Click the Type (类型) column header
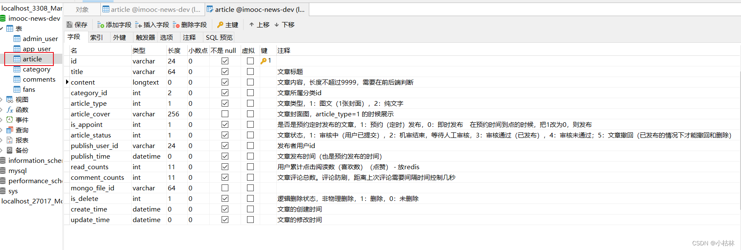 tap(149, 50)
